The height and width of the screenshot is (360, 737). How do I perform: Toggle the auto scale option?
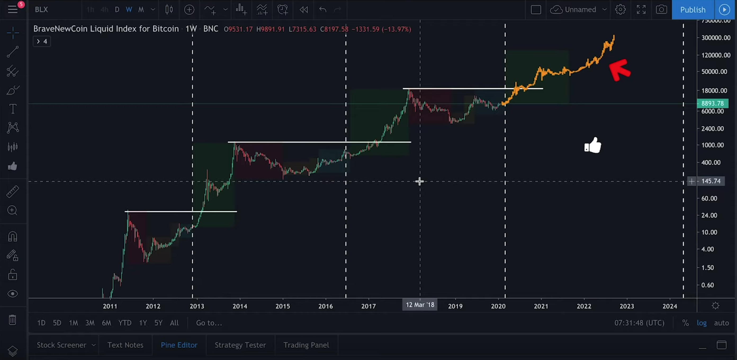coord(721,323)
